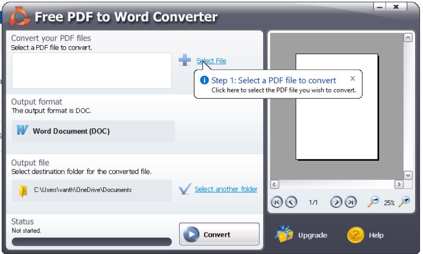The height and width of the screenshot is (254, 423).
Task: Click the PDF file list box
Action: click(x=92, y=70)
